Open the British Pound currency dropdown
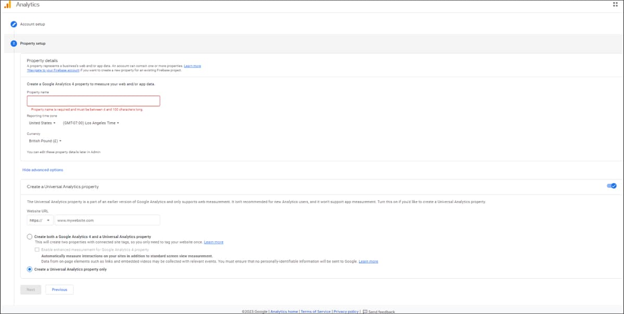This screenshot has height=314, width=624. [x=45, y=141]
